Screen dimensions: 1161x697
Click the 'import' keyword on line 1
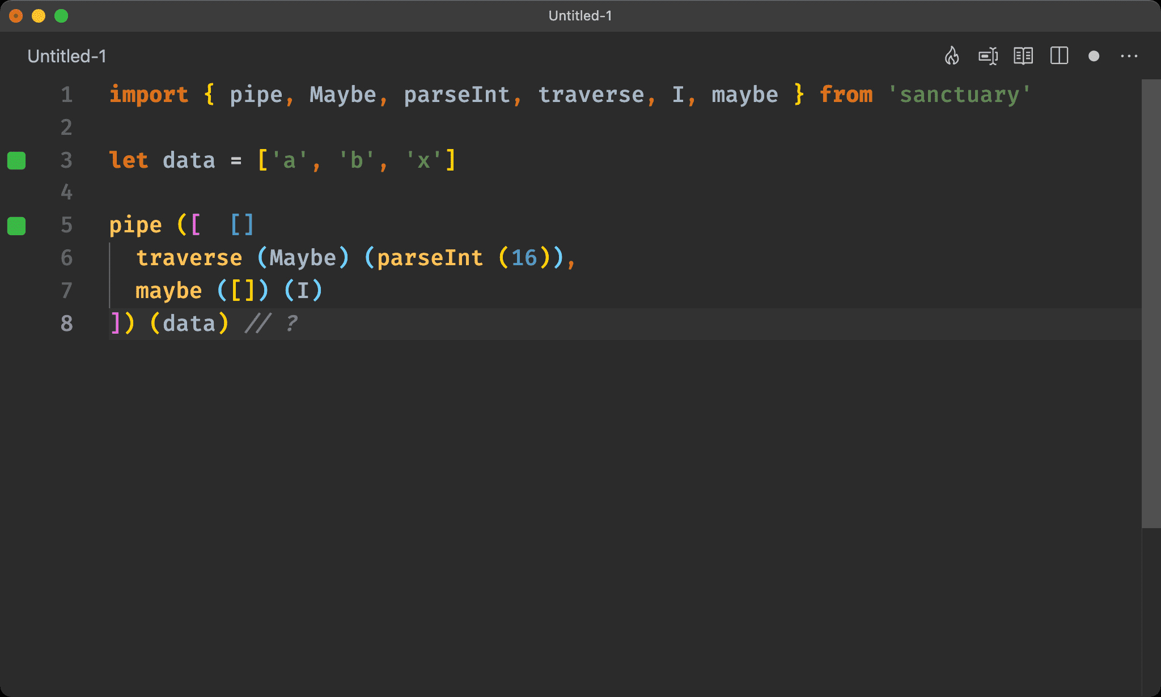[149, 95]
